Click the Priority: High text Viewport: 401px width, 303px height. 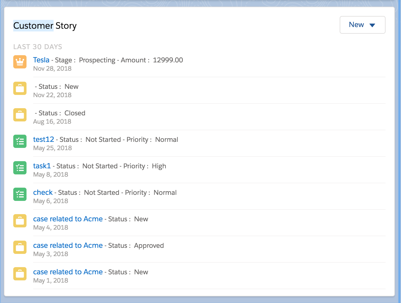click(x=145, y=166)
